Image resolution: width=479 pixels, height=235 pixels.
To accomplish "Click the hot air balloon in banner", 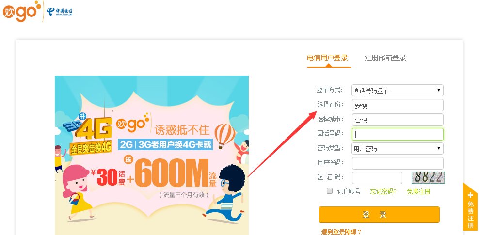I will click(x=225, y=135).
